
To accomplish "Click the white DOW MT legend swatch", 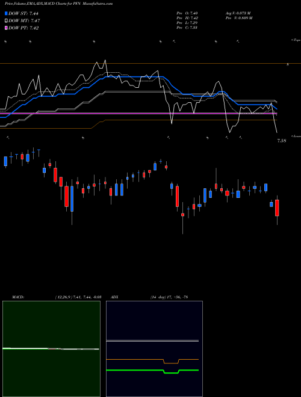I will 7,21.
